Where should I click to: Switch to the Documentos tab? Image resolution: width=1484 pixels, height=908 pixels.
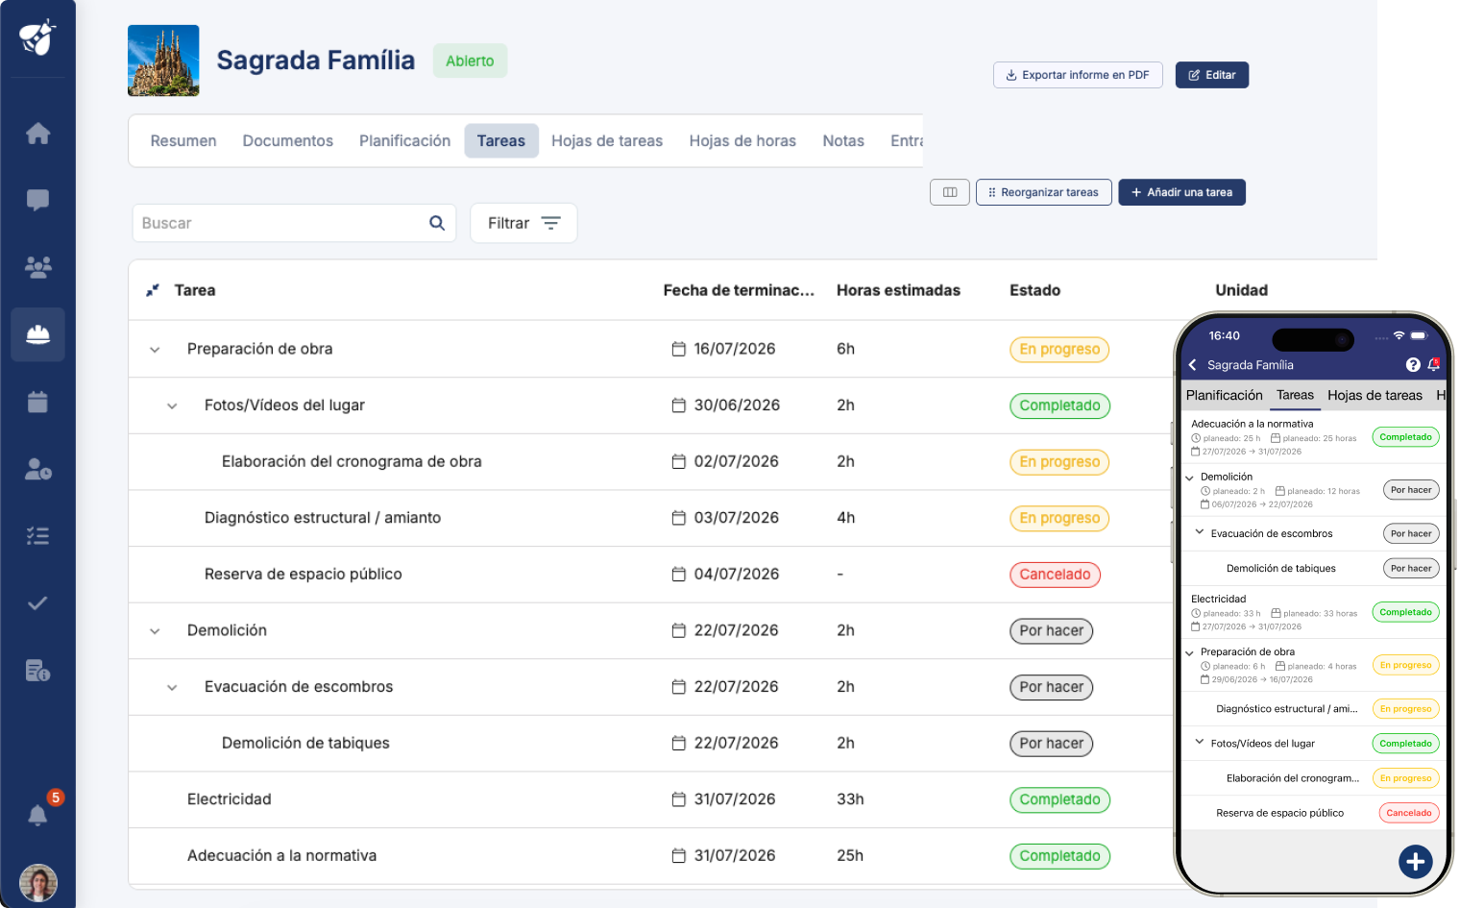point(288,141)
